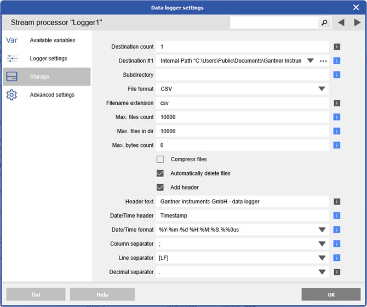367x307 pixels.
Task: Uncheck the Add header checkbox
Action: click(x=160, y=187)
